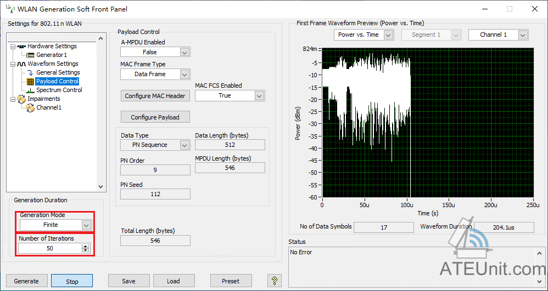The image size is (548, 291).
Task: Click the PN Seed field
Action: tap(155, 194)
